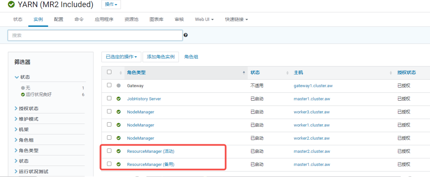430x177 pixels.
Task: Open the 配置 tab
Action: click(59, 20)
